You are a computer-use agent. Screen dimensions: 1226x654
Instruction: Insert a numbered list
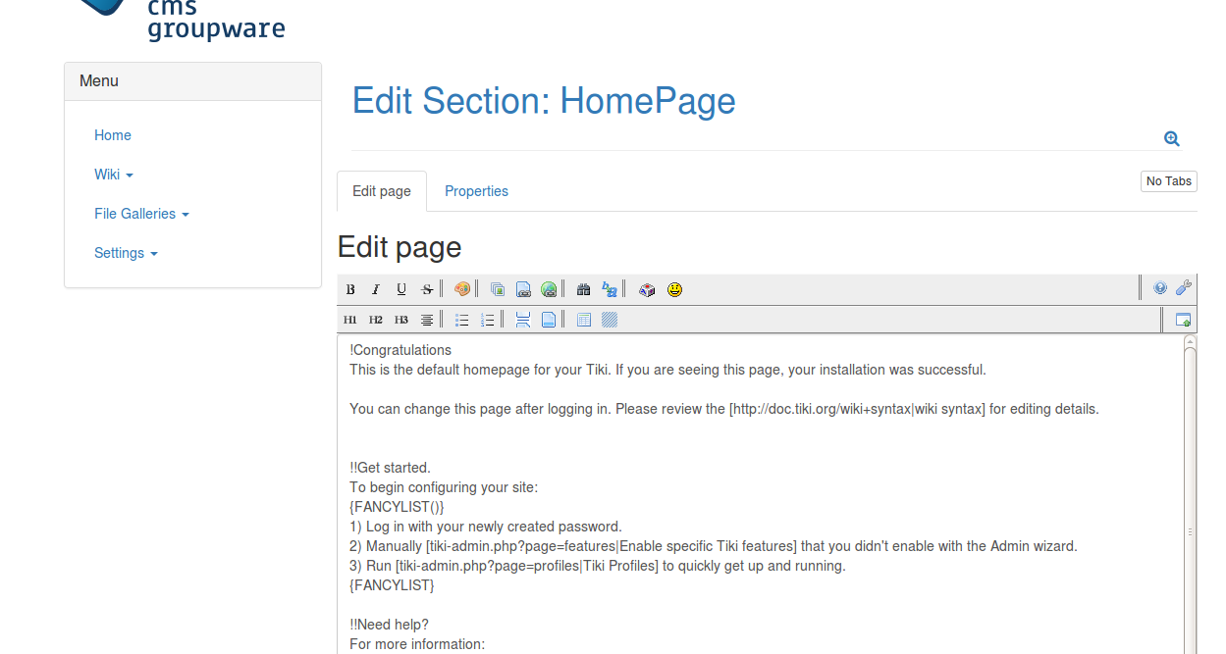coord(488,320)
